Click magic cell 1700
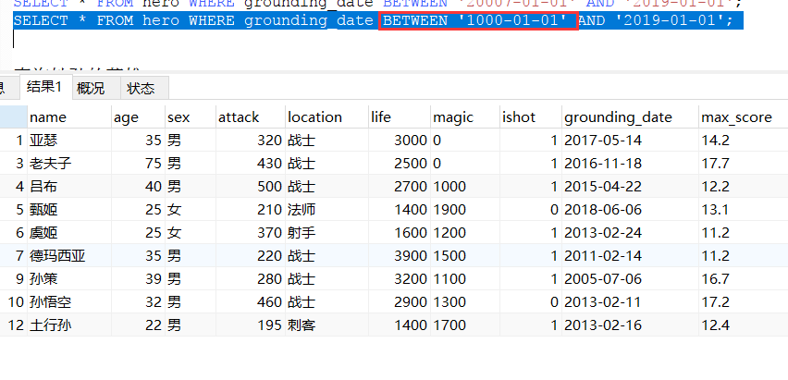 point(465,325)
